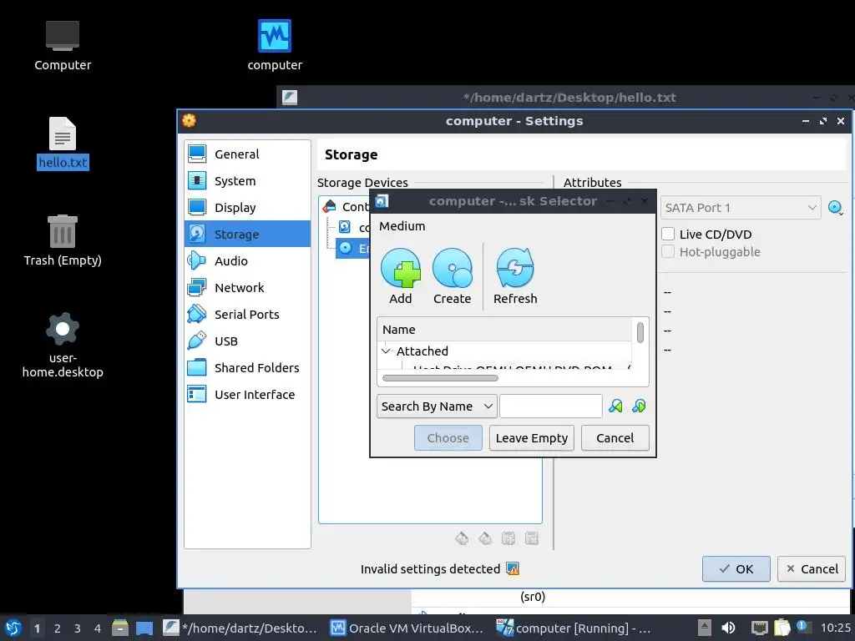Viewport: 855px width, 641px height.
Task: Click the 10:25 taskbar clock
Action: [x=835, y=628]
